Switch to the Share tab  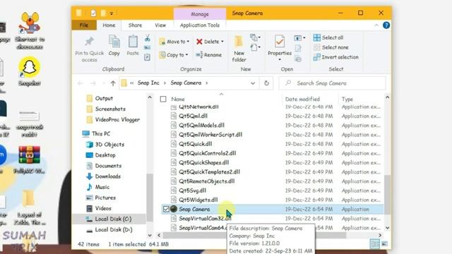coord(135,25)
